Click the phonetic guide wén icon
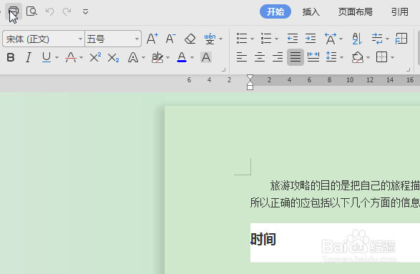The width and height of the screenshot is (420, 274). coord(210,39)
